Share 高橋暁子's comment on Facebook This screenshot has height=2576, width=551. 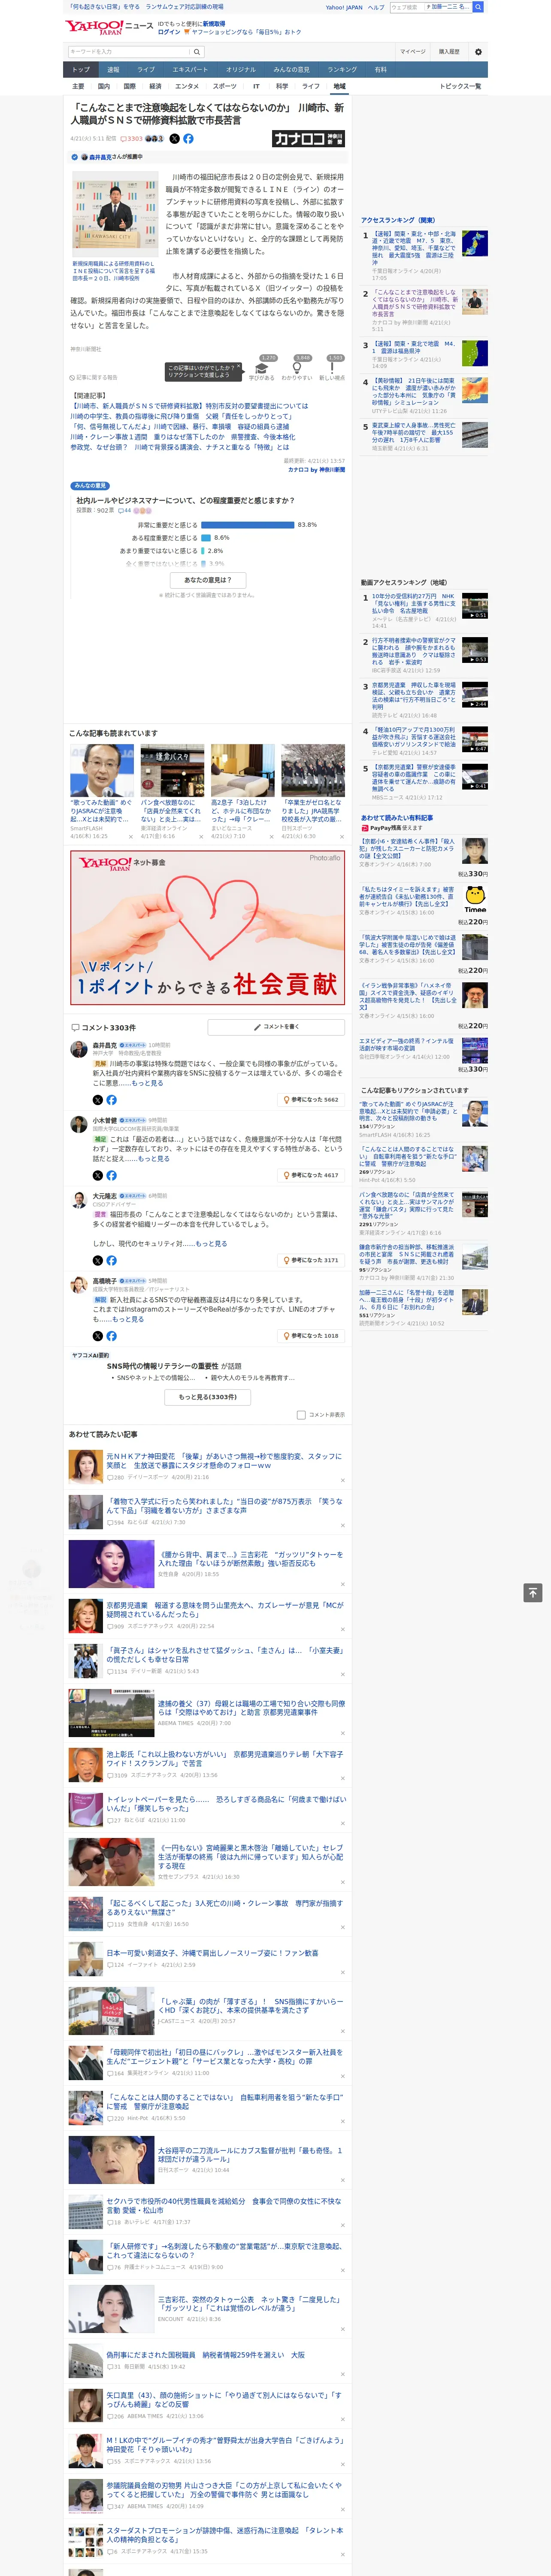(x=111, y=1336)
